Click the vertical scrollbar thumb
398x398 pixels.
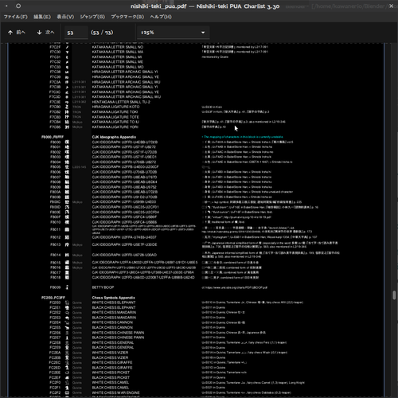(x=394, y=295)
